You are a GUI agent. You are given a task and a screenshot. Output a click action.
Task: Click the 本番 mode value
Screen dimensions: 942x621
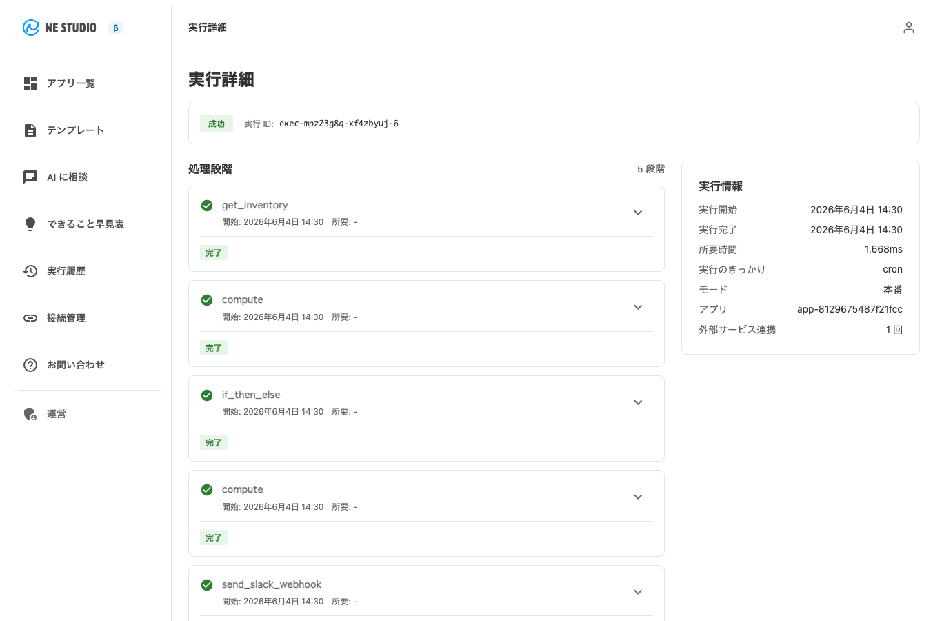[893, 290]
